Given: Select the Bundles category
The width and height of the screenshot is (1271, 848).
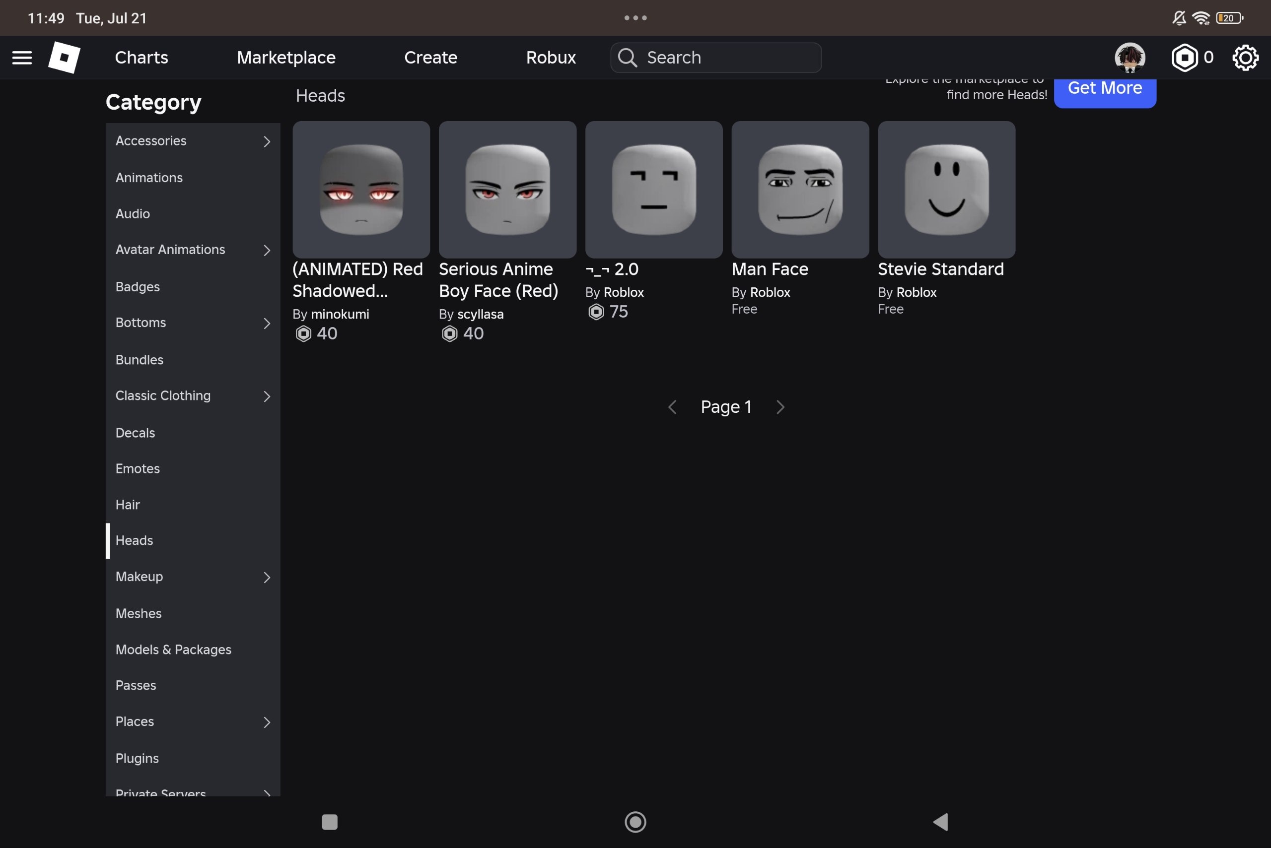Looking at the screenshot, I should [x=193, y=360].
